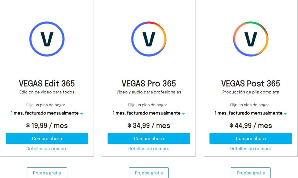Select the VEGAS Edit 365 product emblem
298x178 pixels.
click(x=47, y=39)
